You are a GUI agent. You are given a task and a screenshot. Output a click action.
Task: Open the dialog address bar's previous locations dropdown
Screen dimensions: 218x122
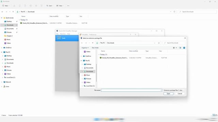[155, 43]
